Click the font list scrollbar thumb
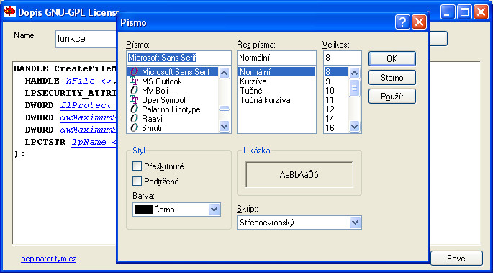The height and width of the screenshot is (273, 493). 224,108
